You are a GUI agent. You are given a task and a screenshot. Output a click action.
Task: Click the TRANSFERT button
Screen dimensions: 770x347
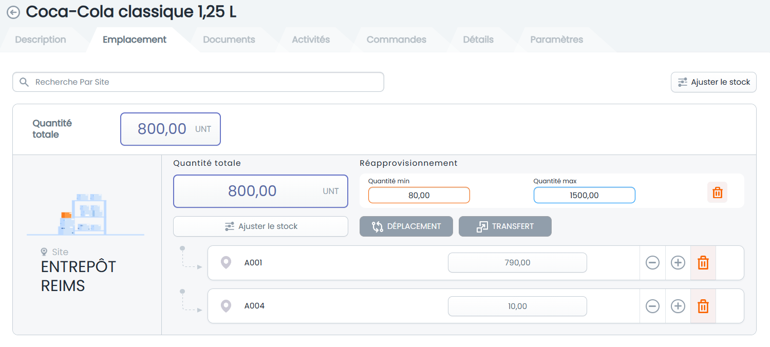[x=505, y=226]
